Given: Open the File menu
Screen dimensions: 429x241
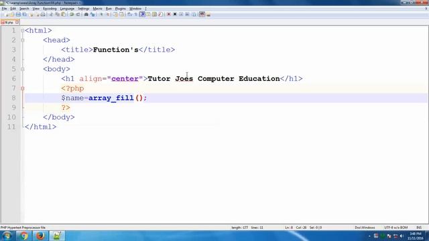Looking at the screenshot, I should coord(4,9).
